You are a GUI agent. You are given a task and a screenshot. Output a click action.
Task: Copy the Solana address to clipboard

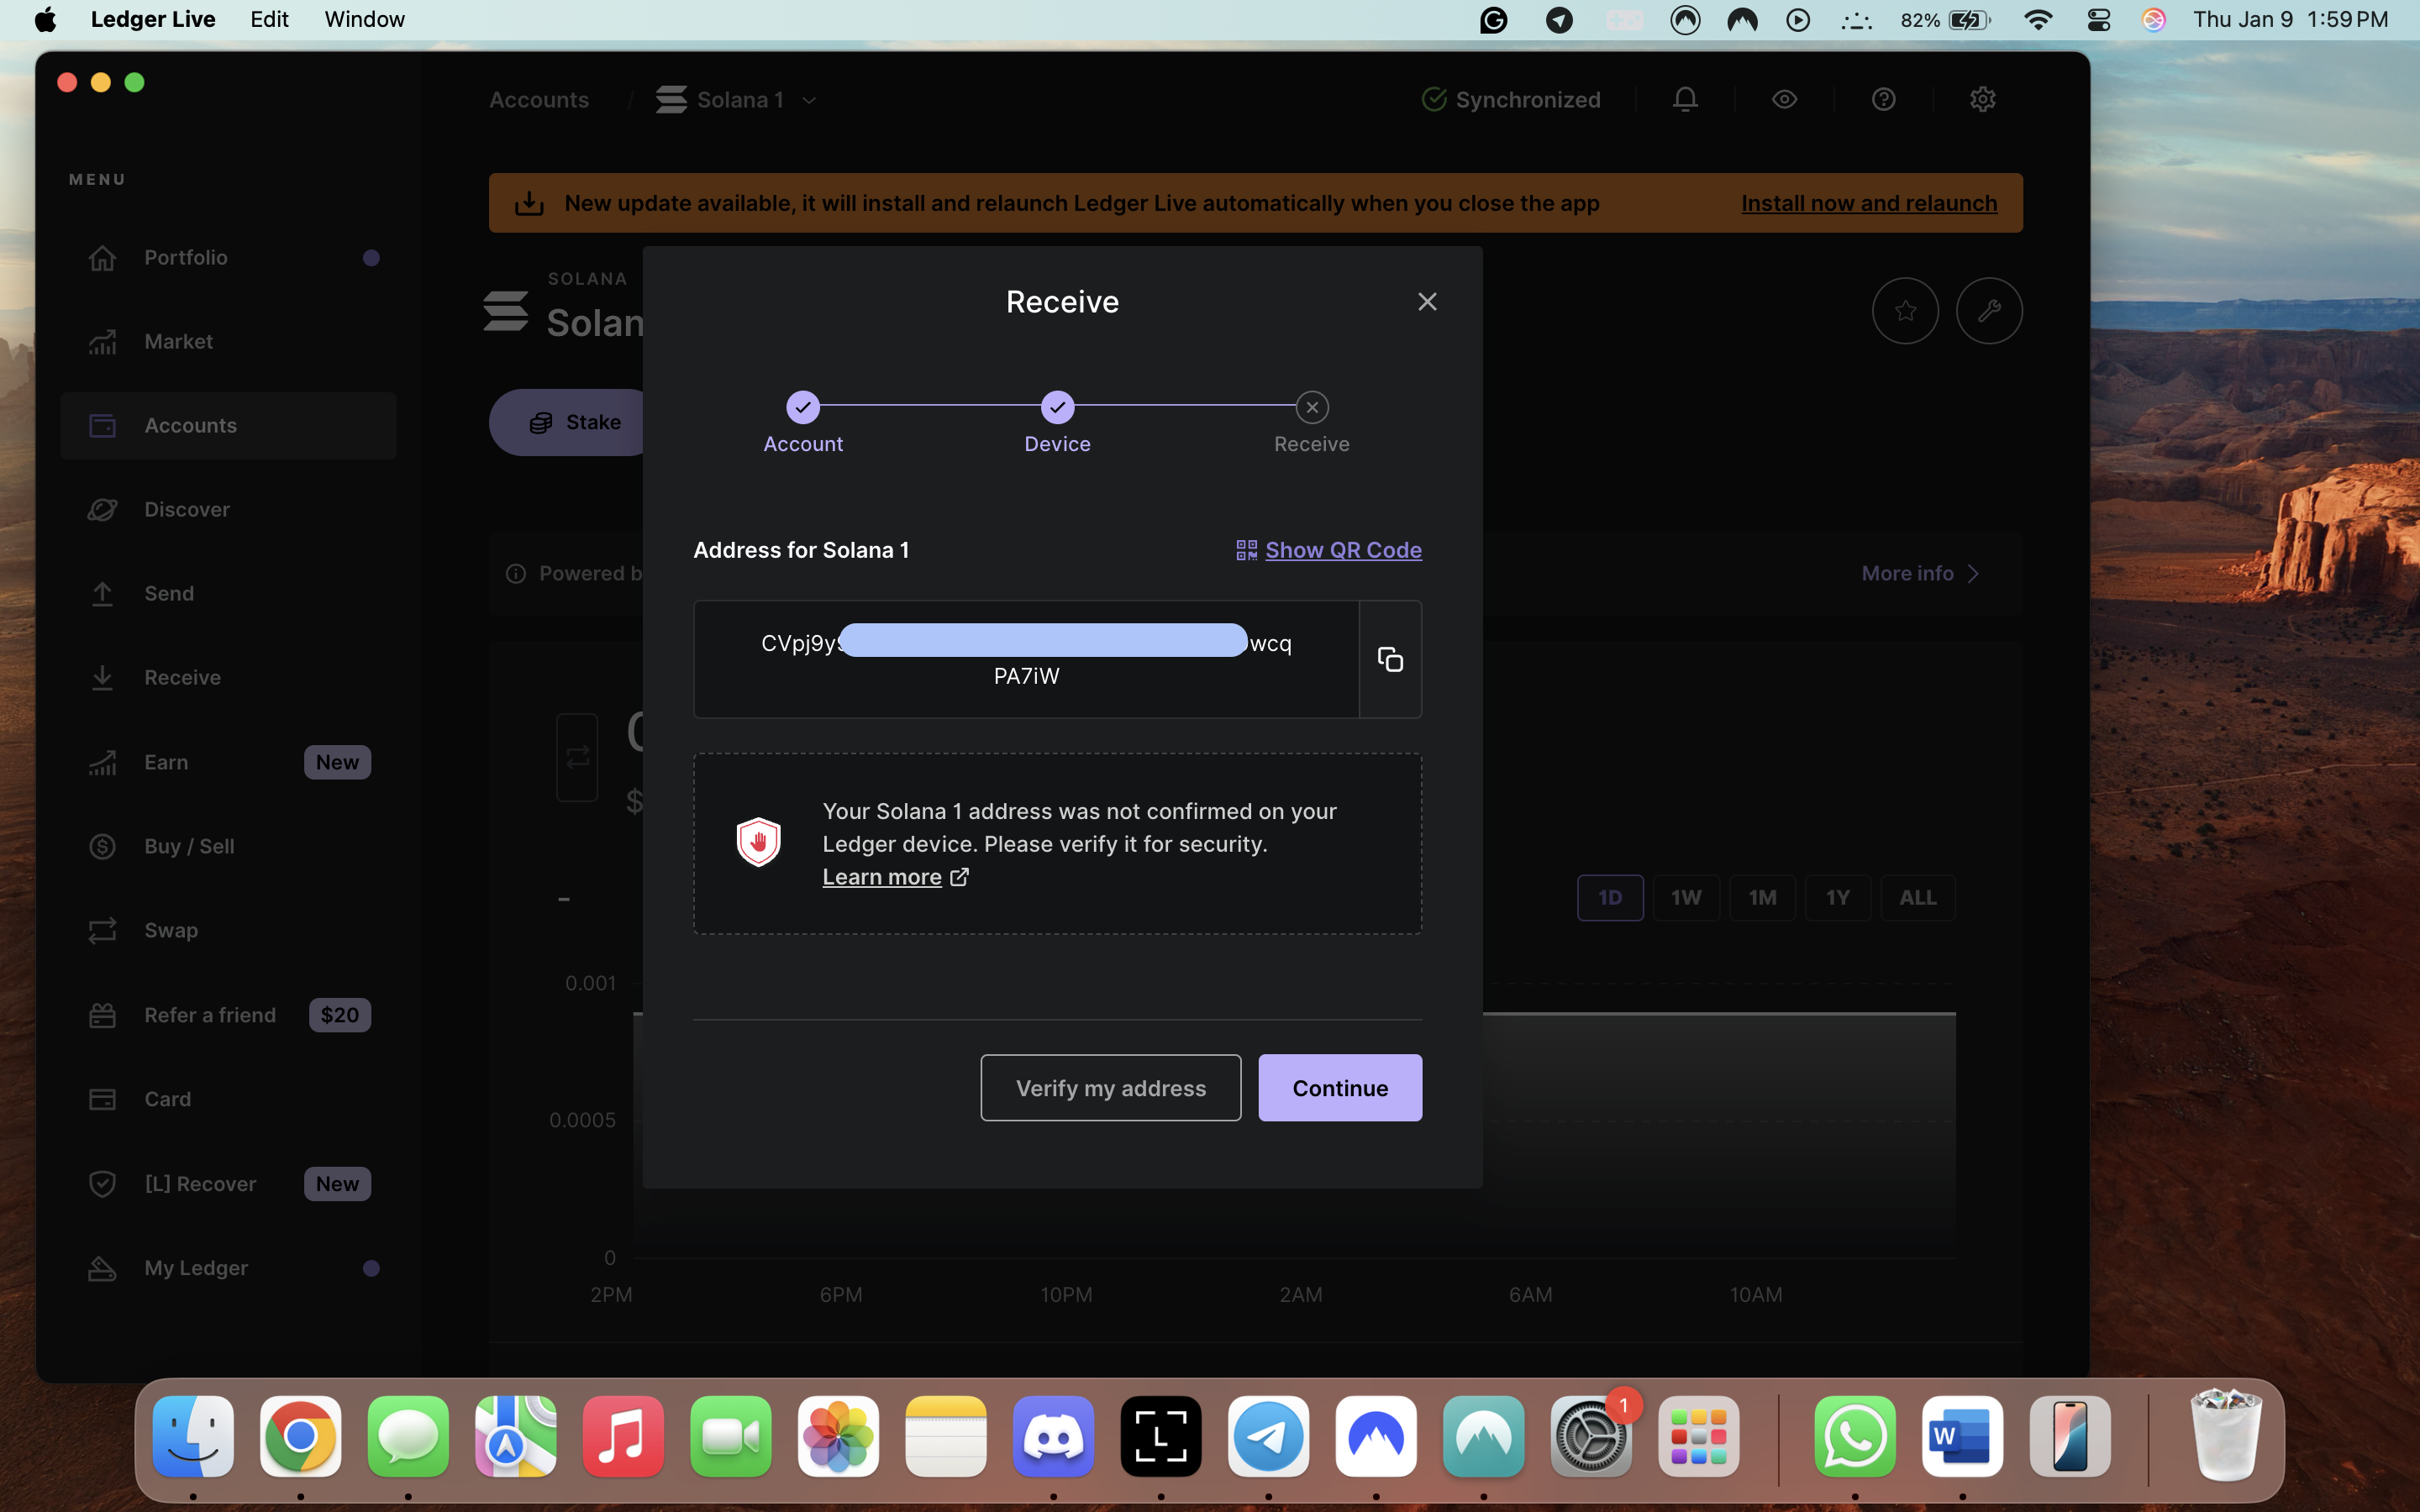[1390, 659]
